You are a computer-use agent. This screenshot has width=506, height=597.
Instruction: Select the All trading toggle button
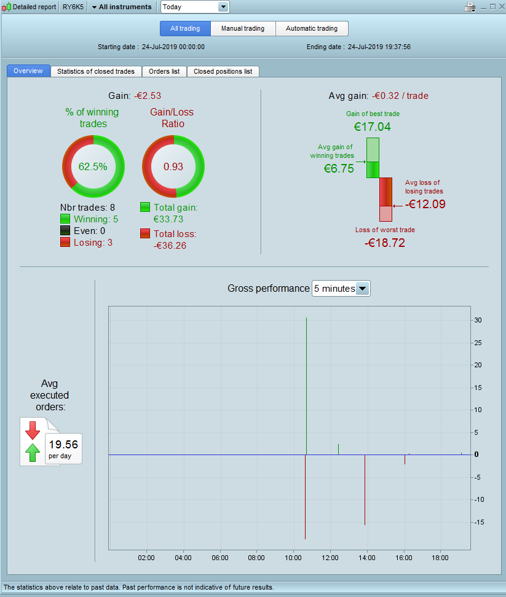[x=185, y=28]
